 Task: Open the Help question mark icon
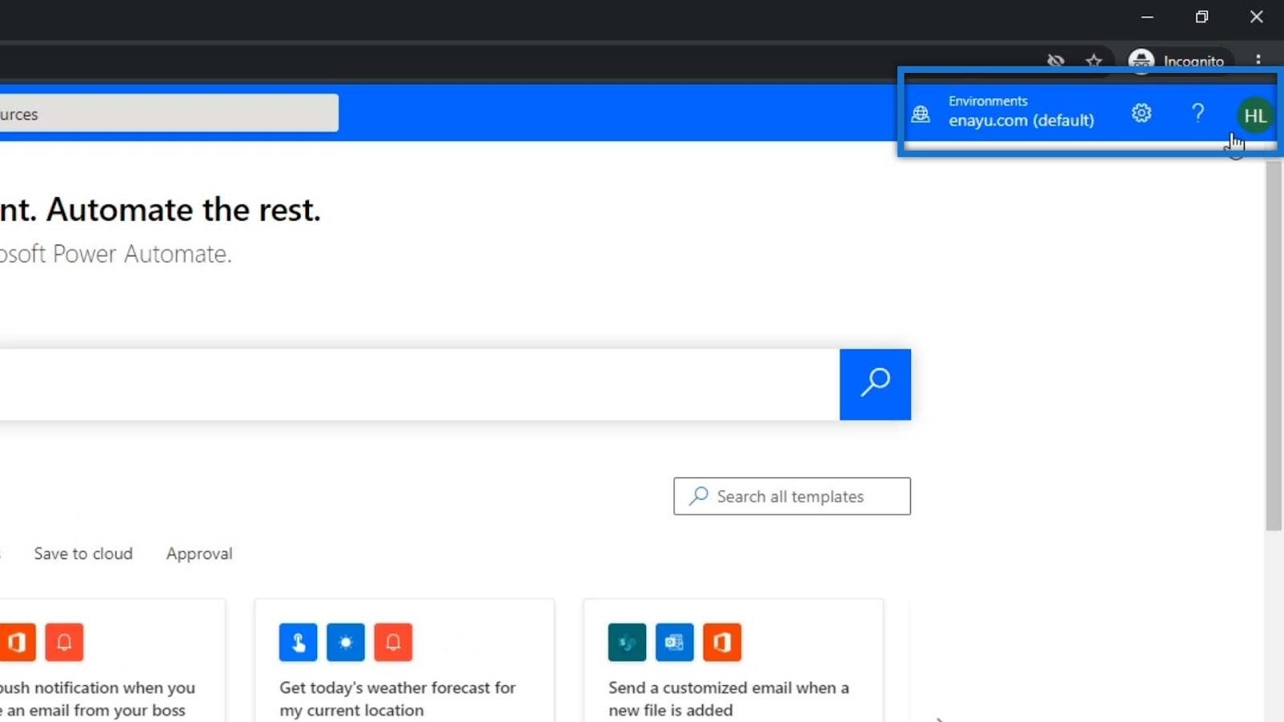(x=1197, y=113)
